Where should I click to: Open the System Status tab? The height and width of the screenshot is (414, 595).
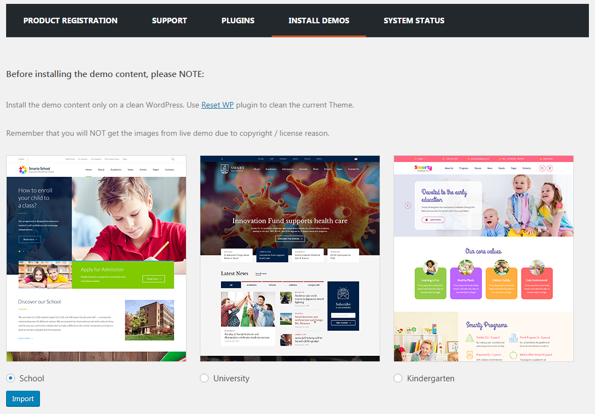414,21
